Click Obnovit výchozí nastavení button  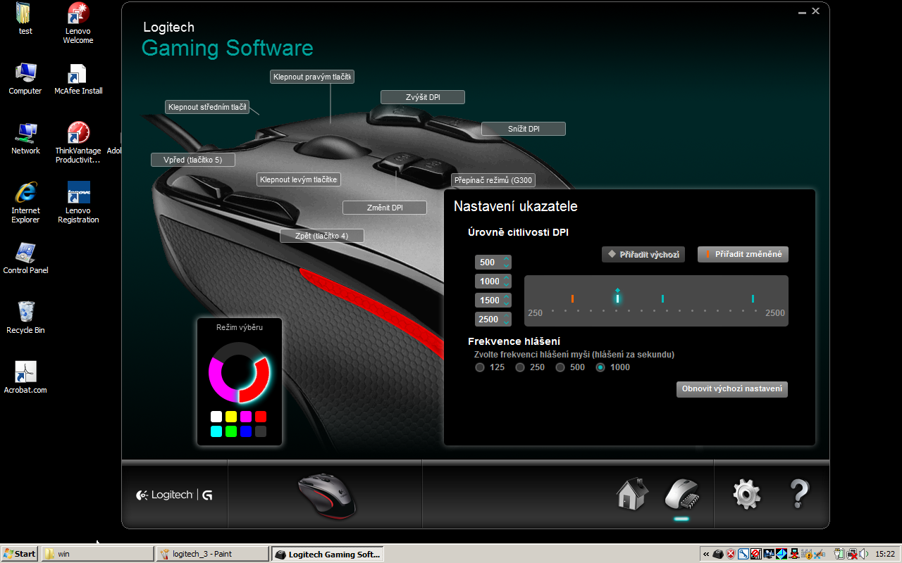tap(732, 389)
